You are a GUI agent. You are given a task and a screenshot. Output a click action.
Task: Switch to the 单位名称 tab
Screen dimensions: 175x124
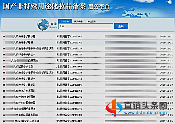click(x=92, y=21)
